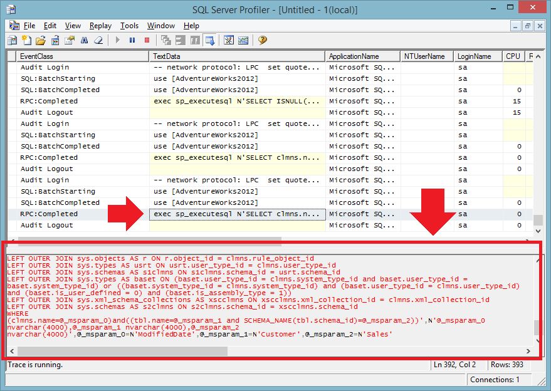Click the 'Ln 392, Col 2' status indicator

[x=454, y=365]
